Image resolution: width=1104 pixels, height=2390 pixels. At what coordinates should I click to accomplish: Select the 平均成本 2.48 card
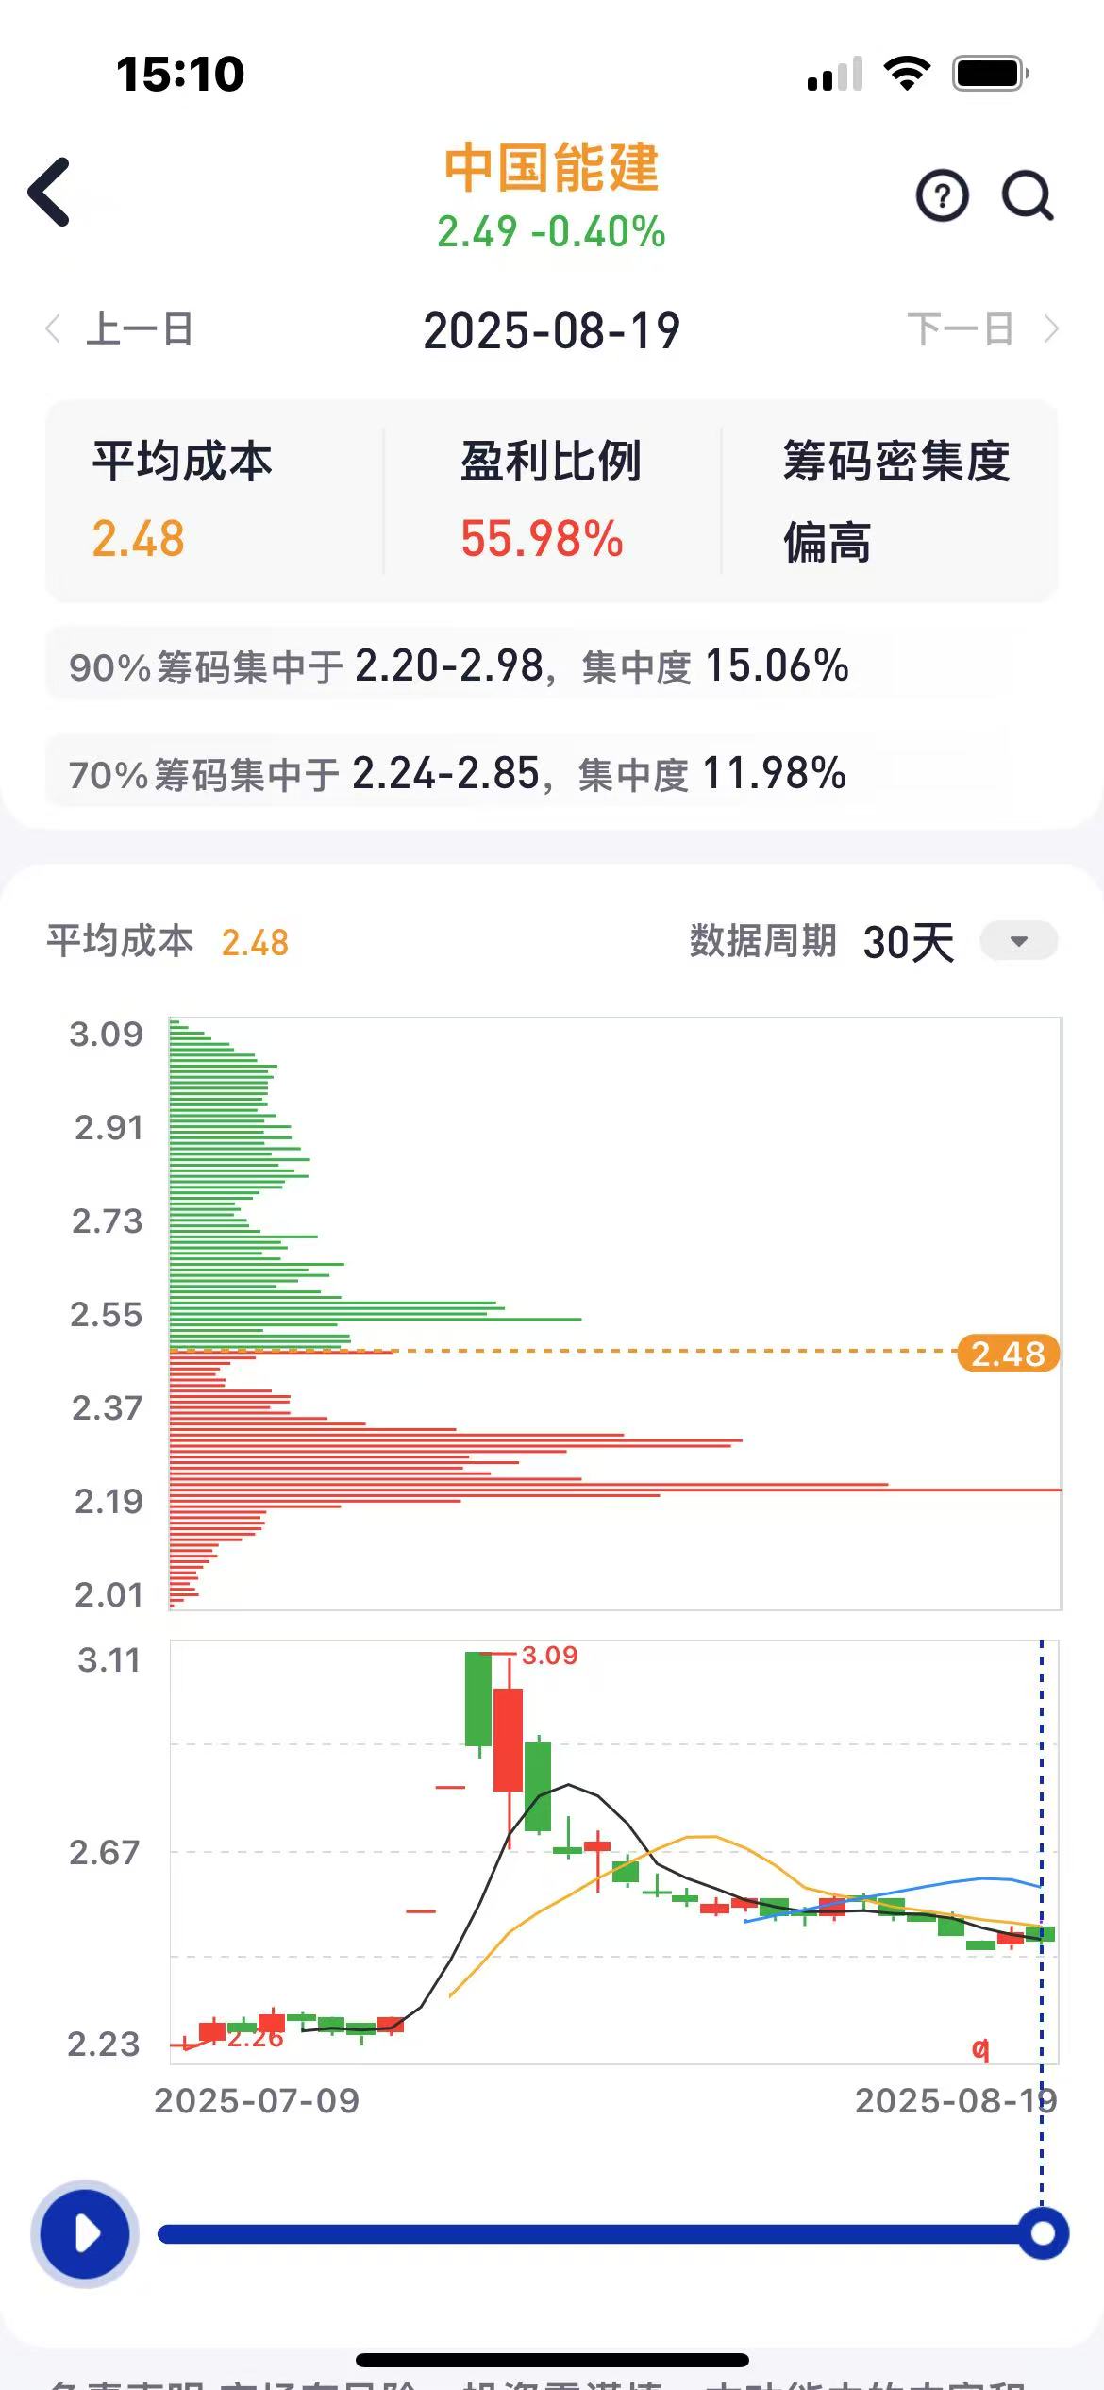tap(215, 500)
